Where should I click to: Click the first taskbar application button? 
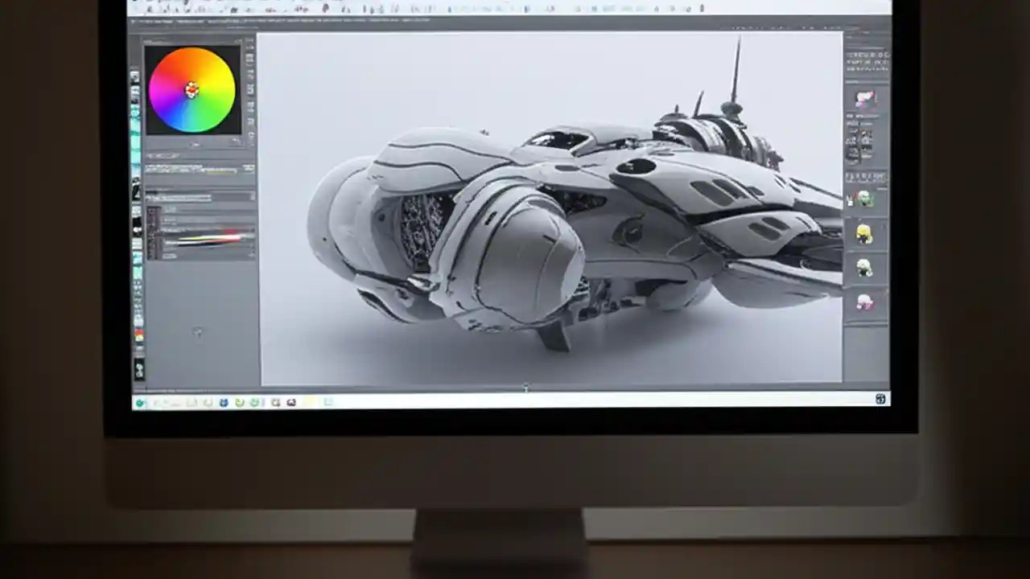(142, 402)
